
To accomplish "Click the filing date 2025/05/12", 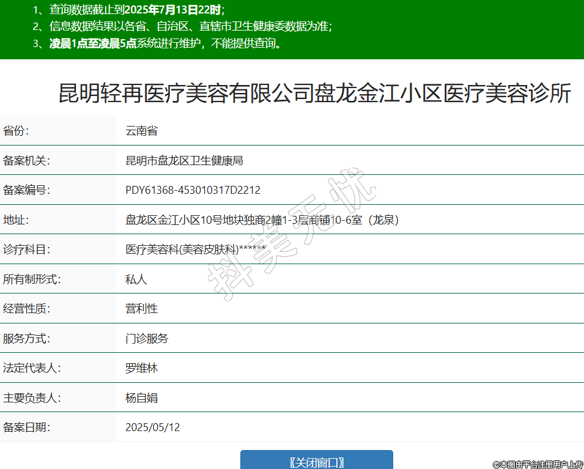I will (152, 427).
